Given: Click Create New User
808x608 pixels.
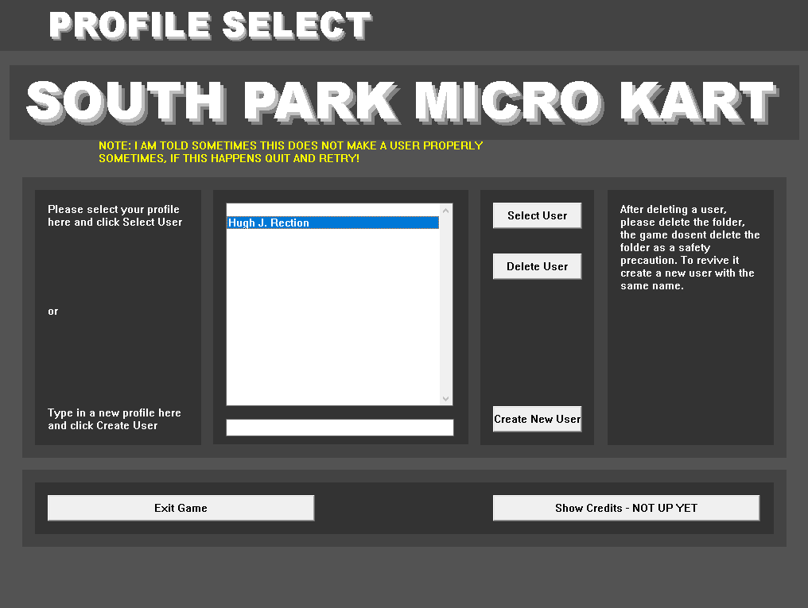Looking at the screenshot, I should click(537, 419).
